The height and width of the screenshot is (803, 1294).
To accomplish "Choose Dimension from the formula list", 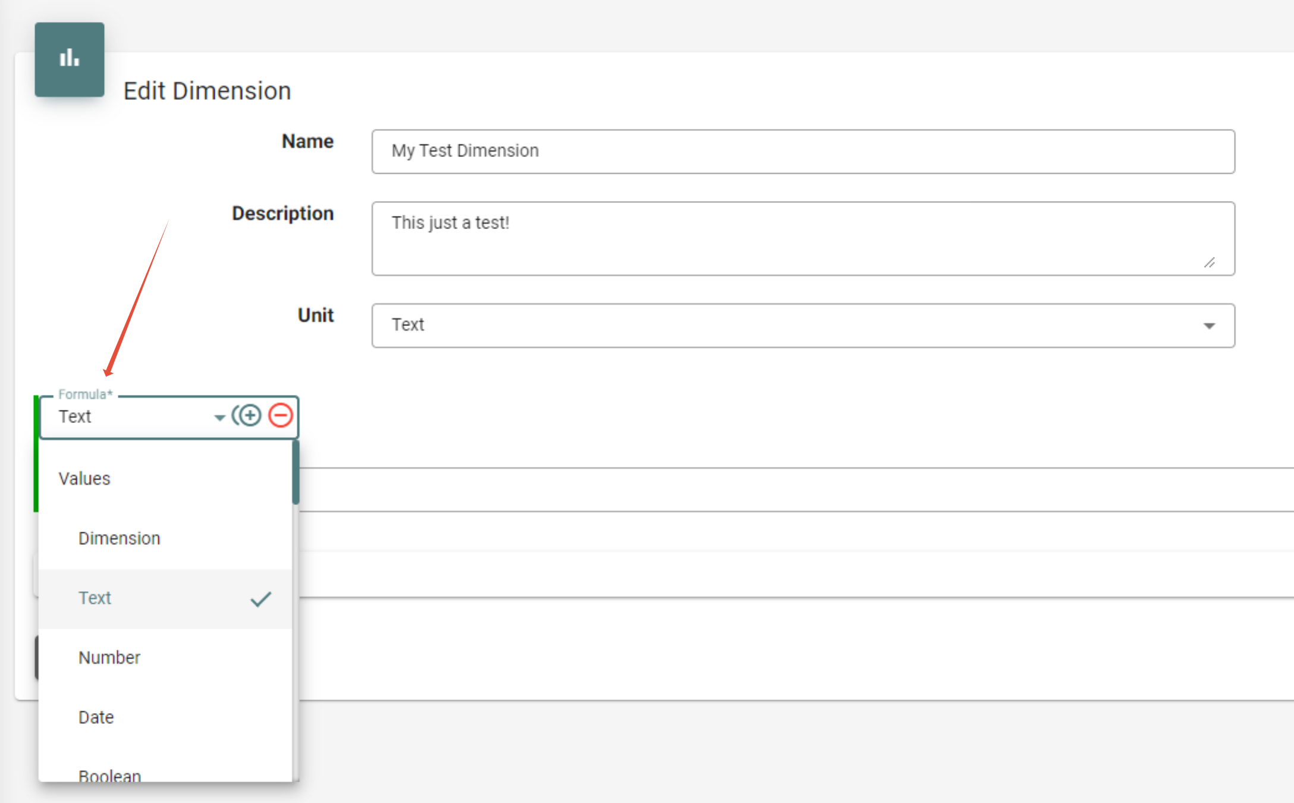I will (120, 538).
